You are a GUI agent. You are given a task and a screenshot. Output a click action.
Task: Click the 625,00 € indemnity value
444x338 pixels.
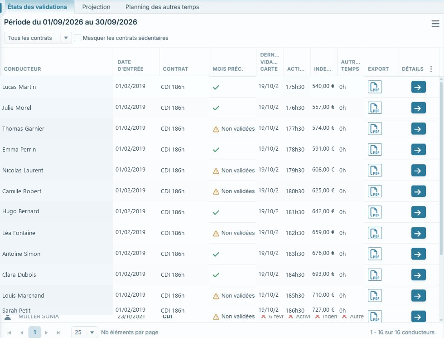click(x=323, y=191)
